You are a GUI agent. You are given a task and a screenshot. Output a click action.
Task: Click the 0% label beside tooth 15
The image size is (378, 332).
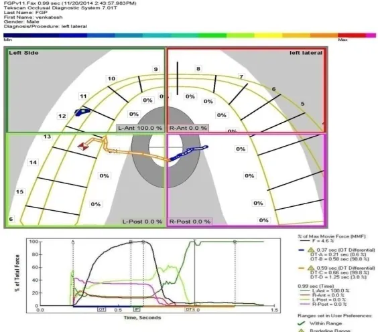[96, 204]
